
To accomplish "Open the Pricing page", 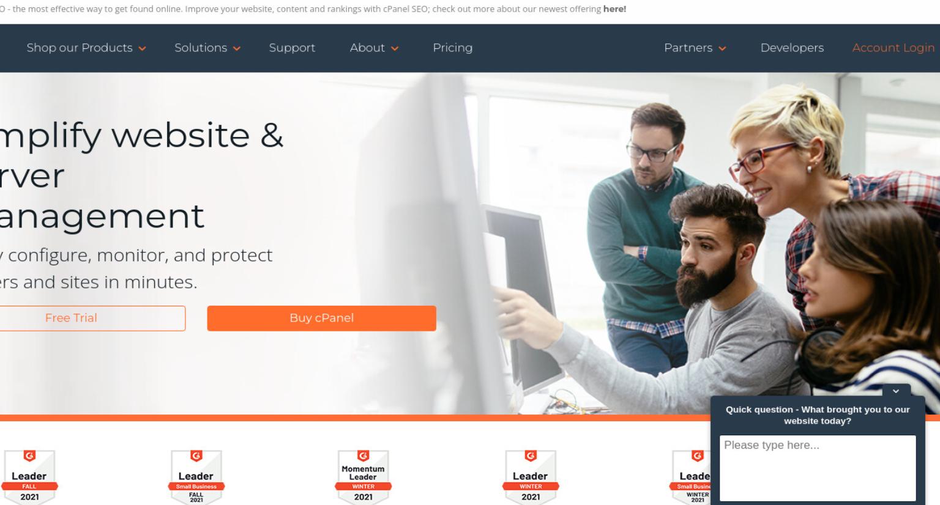I will (452, 48).
